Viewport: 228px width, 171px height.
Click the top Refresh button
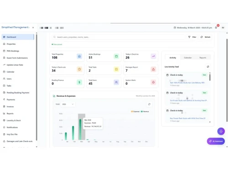[x=205, y=37]
